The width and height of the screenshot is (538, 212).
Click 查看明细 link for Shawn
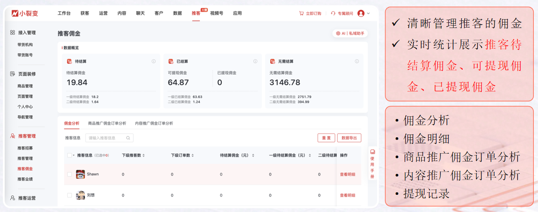tap(347, 174)
